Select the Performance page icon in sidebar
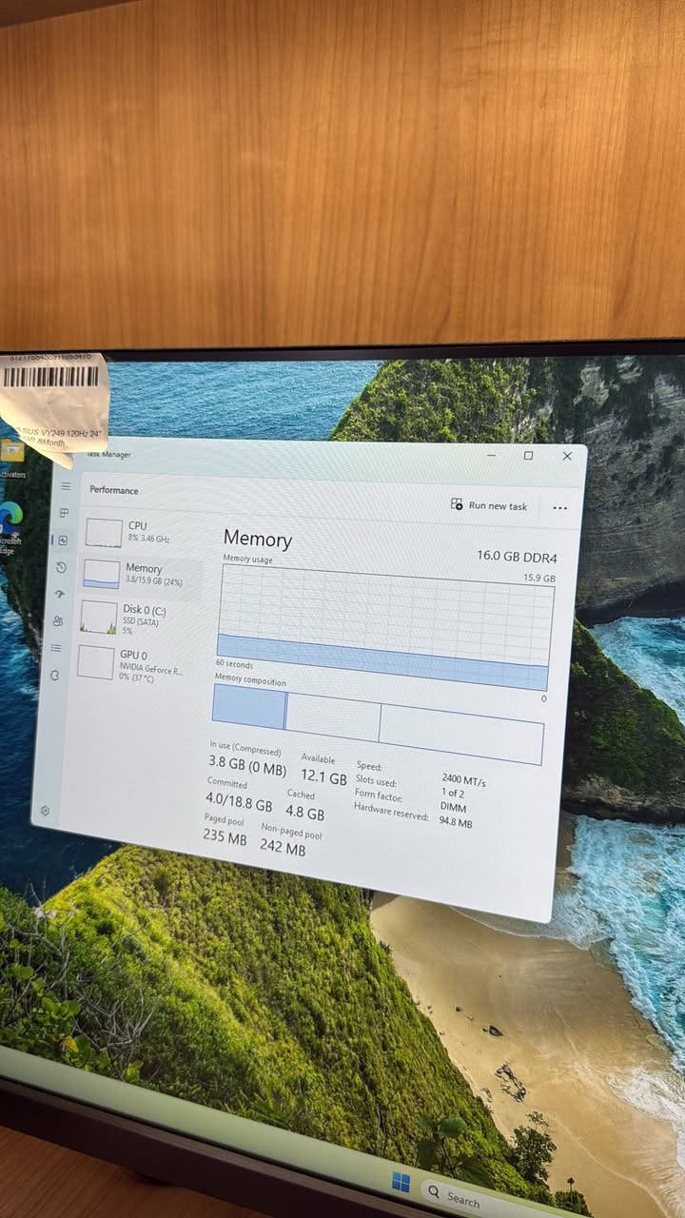The width and height of the screenshot is (685, 1218). tap(63, 540)
